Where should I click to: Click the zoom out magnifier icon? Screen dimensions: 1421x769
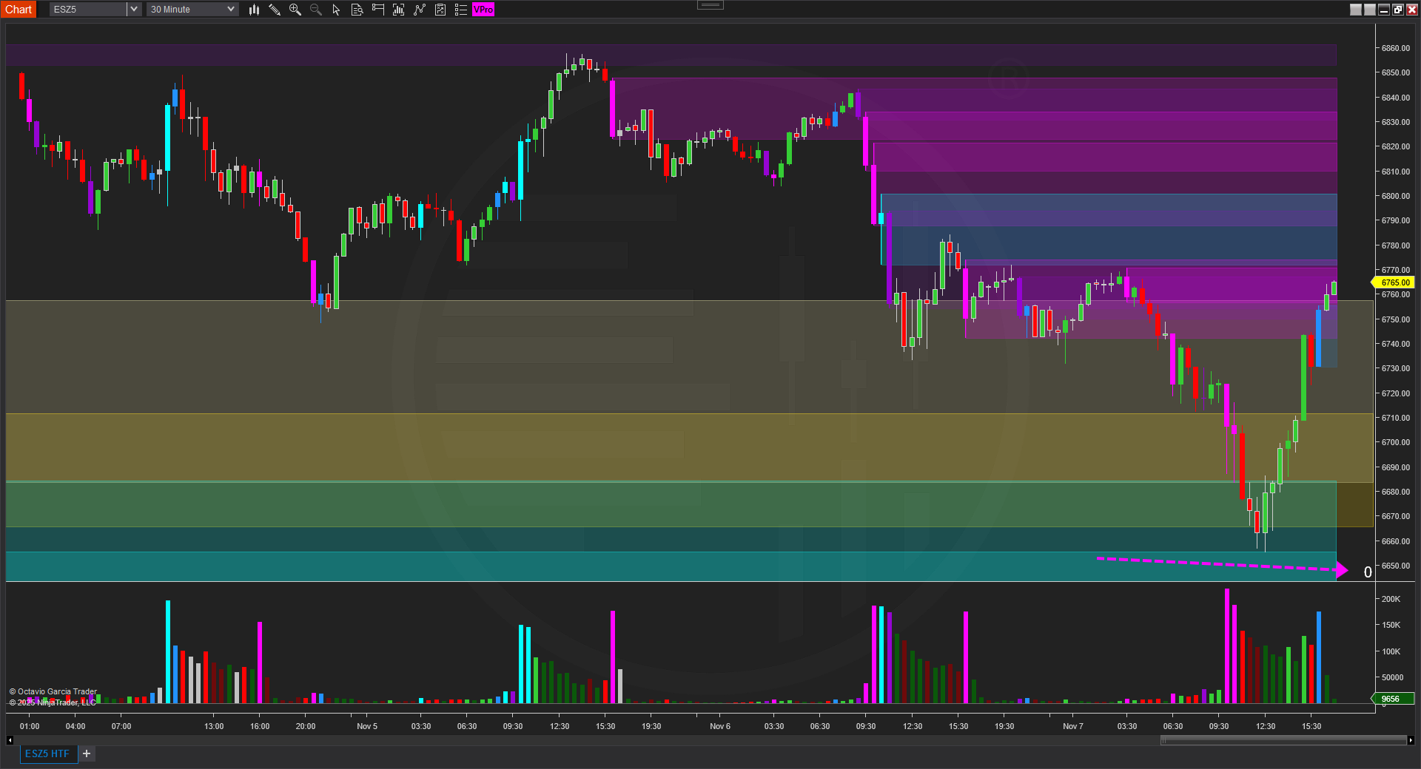tap(316, 10)
